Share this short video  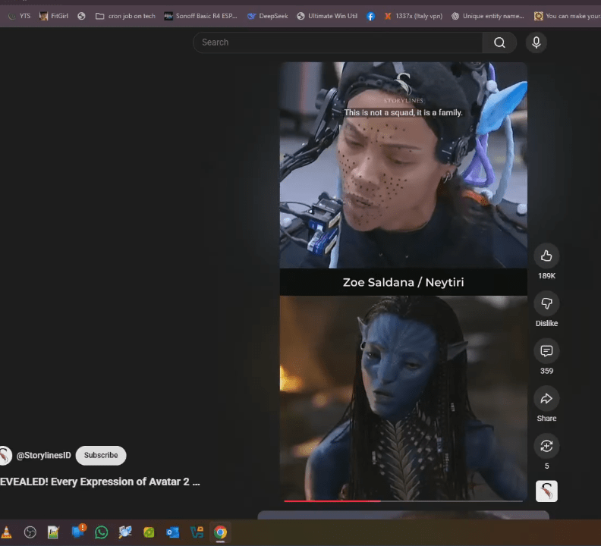546,399
